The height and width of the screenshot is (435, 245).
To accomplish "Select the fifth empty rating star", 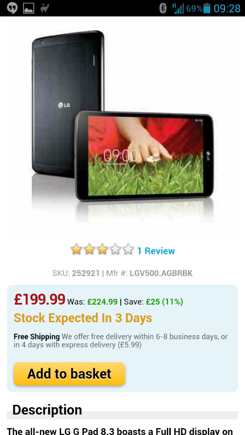I will click(128, 249).
